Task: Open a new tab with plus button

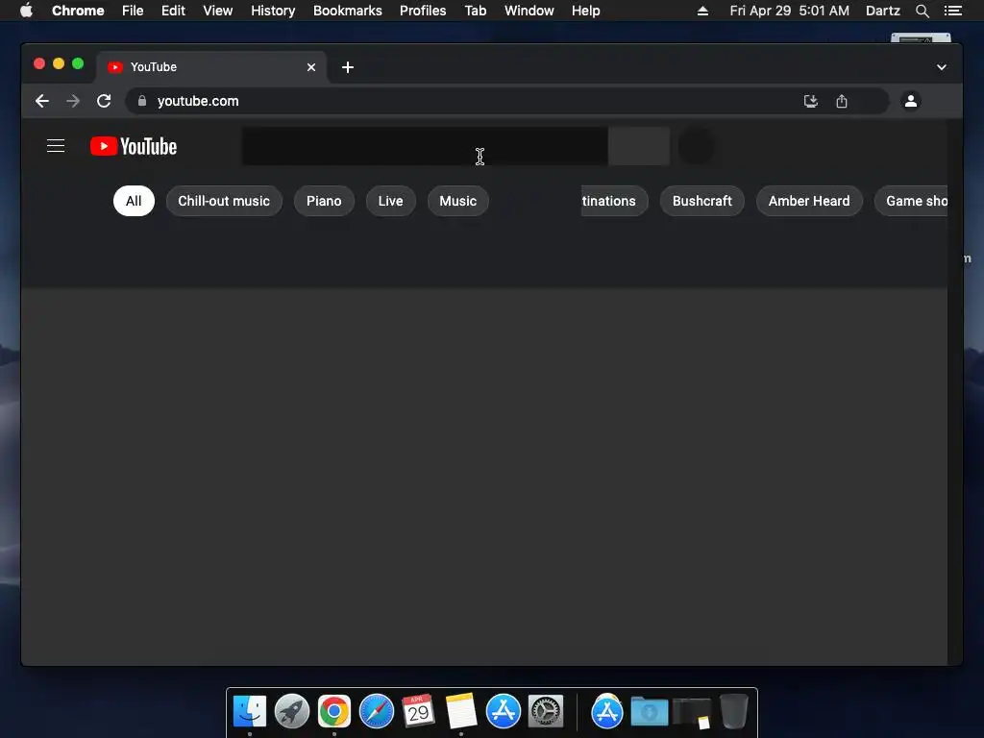Action: [x=348, y=67]
